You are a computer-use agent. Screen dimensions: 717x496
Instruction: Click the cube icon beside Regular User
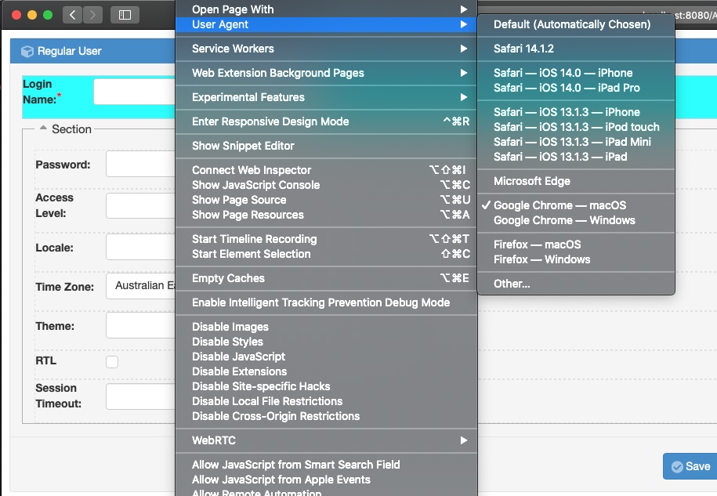(27, 51)
